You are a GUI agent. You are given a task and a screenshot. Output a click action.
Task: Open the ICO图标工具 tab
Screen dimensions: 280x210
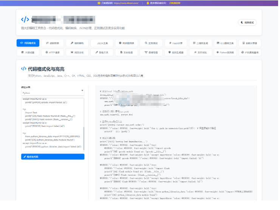pos(225,43)
